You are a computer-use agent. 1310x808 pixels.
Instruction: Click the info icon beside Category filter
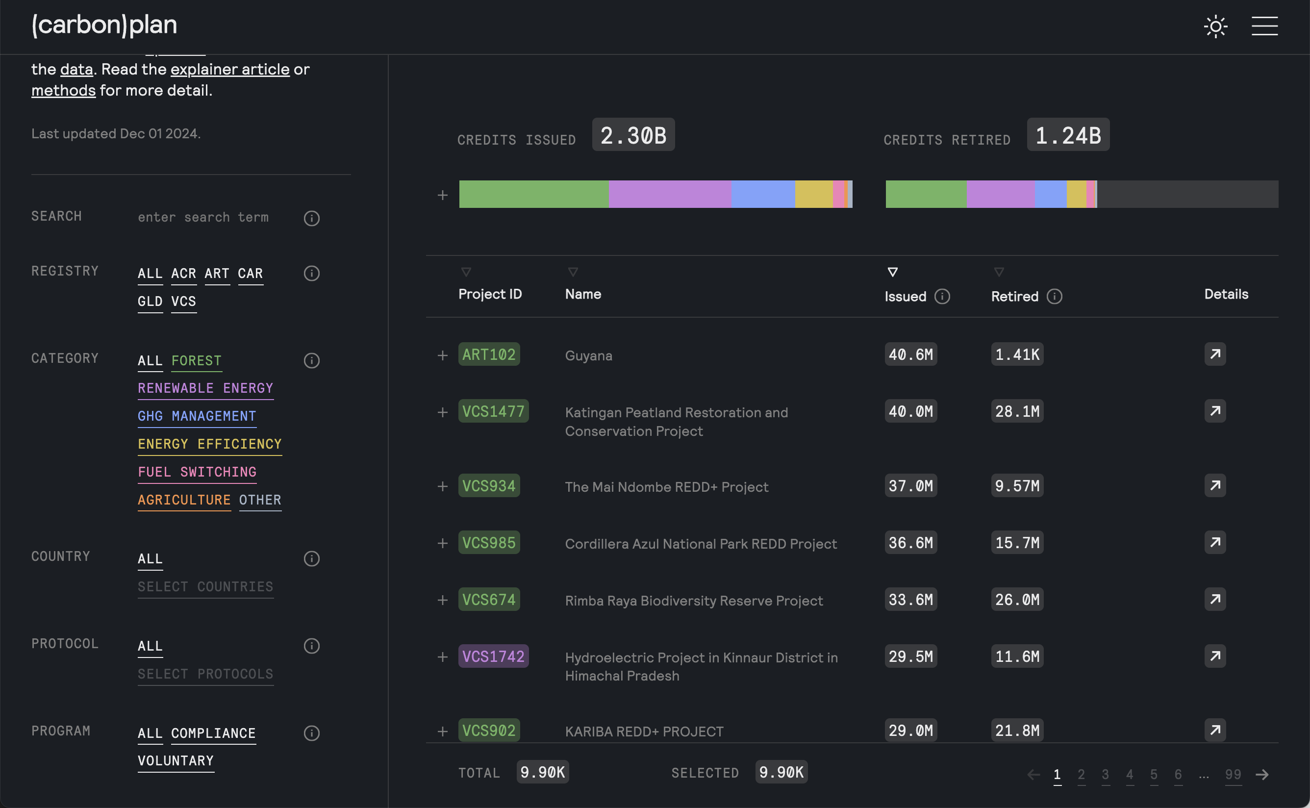point(311,361)
